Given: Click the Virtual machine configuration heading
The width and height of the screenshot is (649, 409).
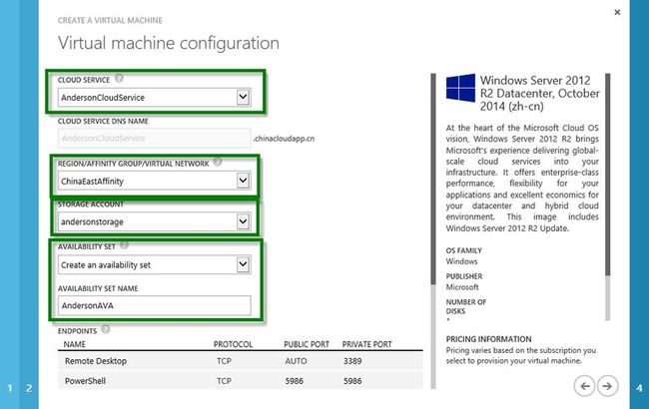Looking at the screenshot, I should (x=169, y=44).
